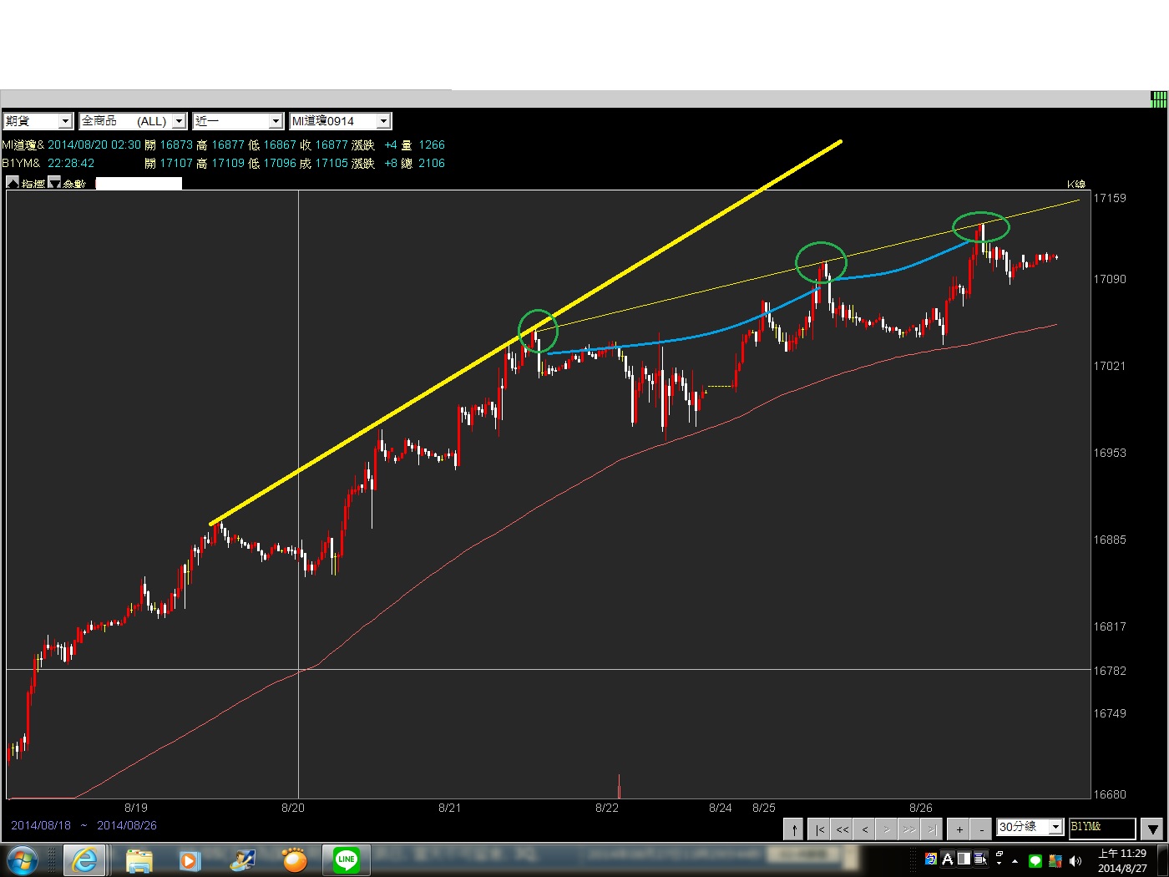Click the up-triangle 指標 indicator button
Image resolution: width=1169 pixels, height=877 pixels.
point(13,182)
